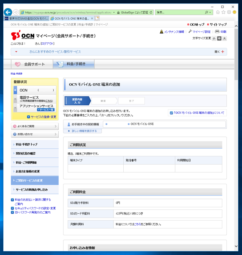Screen dimensions: 242x255
Task: Open the マイページ設定 link
Action: pos(202,32)
